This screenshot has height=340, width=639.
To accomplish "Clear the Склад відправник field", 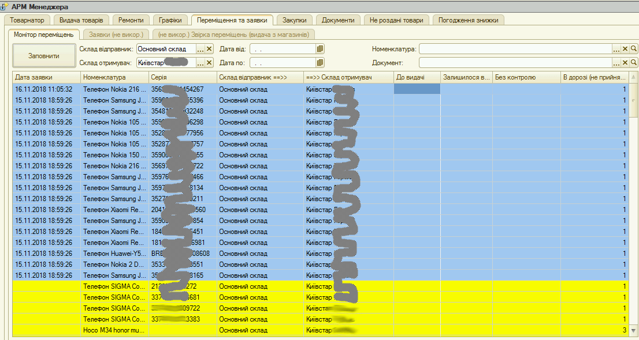I will (209, 49).
